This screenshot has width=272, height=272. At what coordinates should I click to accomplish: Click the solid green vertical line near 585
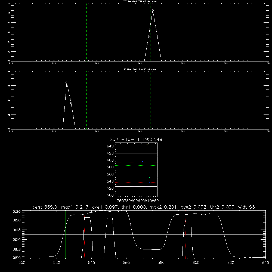[169, 234]
